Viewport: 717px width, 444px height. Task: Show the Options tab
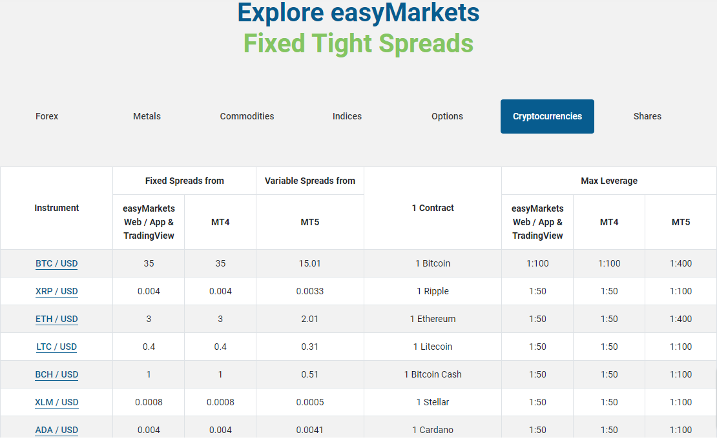447,116
